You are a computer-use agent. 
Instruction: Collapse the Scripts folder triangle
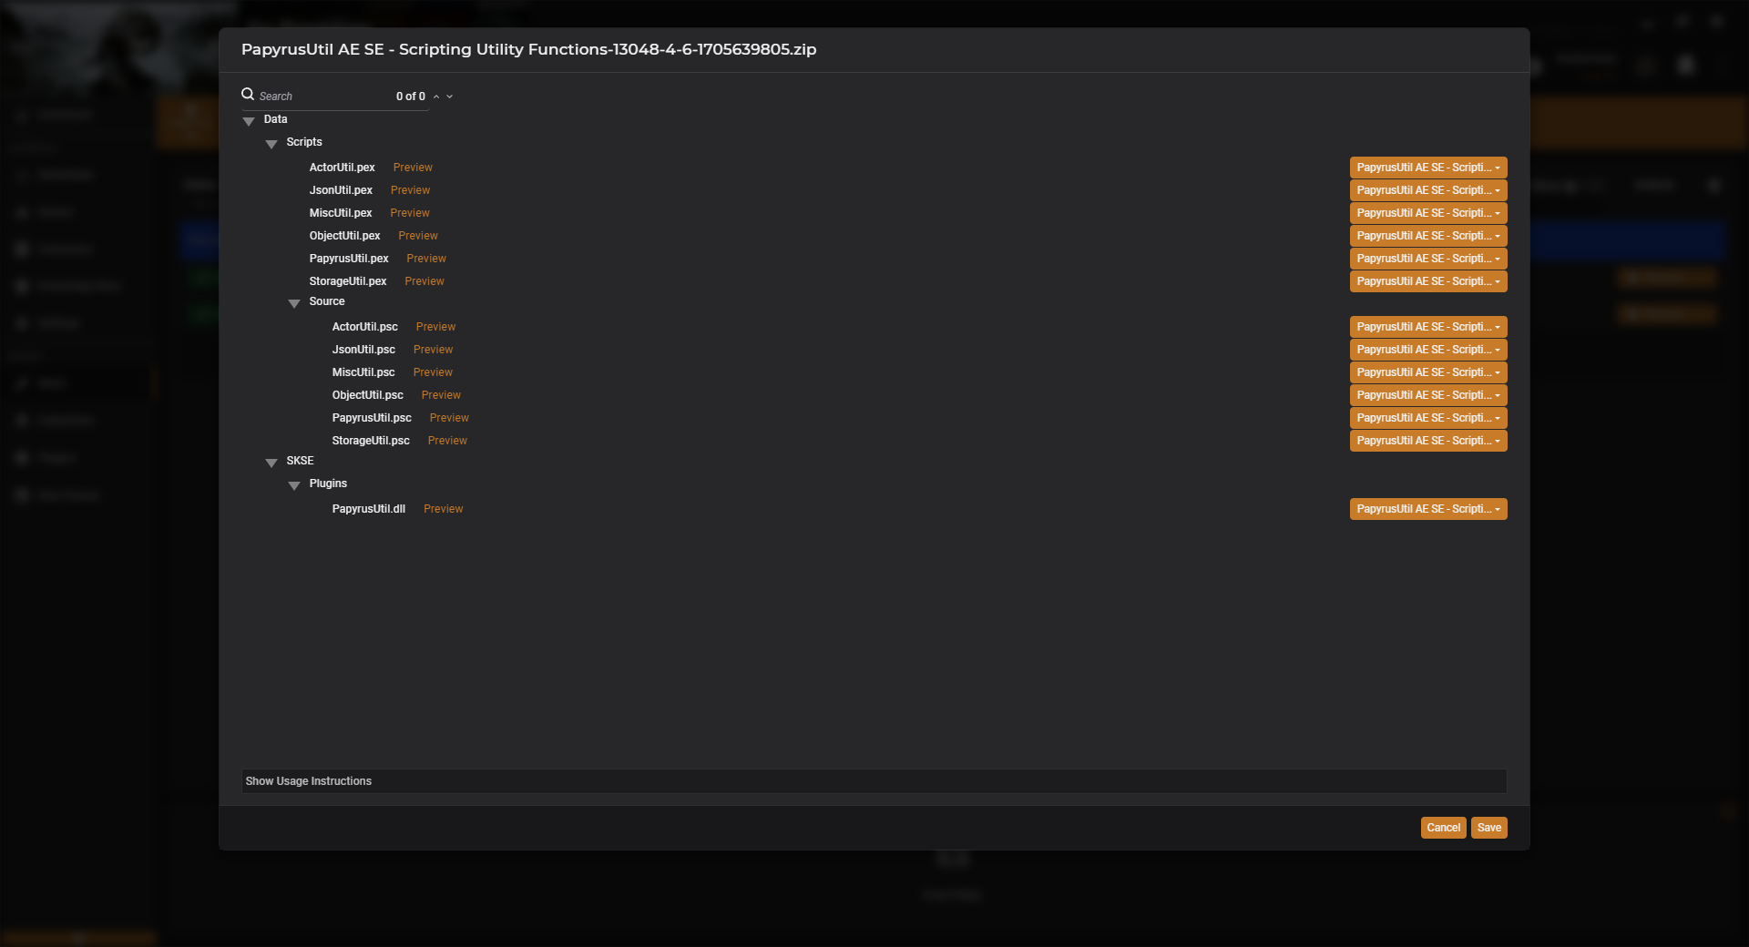tap(271, 144)
